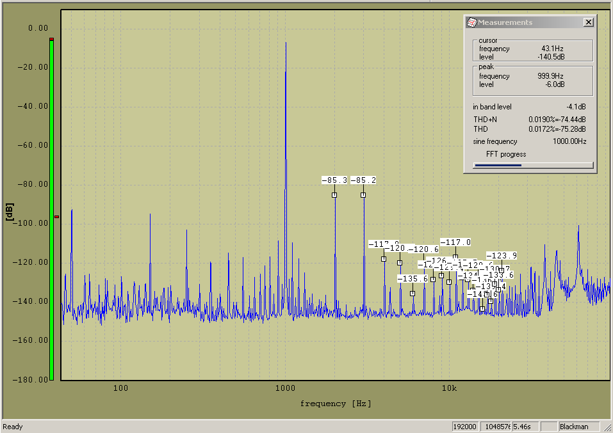Click the sine frequency 1000.00Hz value
The width and height of the screenshot is (613, 433).
pos(569,141)
